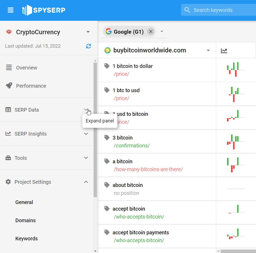Open /who-accepts-bitcoin/ link under accept bitcoin payments

coord(139,240)
